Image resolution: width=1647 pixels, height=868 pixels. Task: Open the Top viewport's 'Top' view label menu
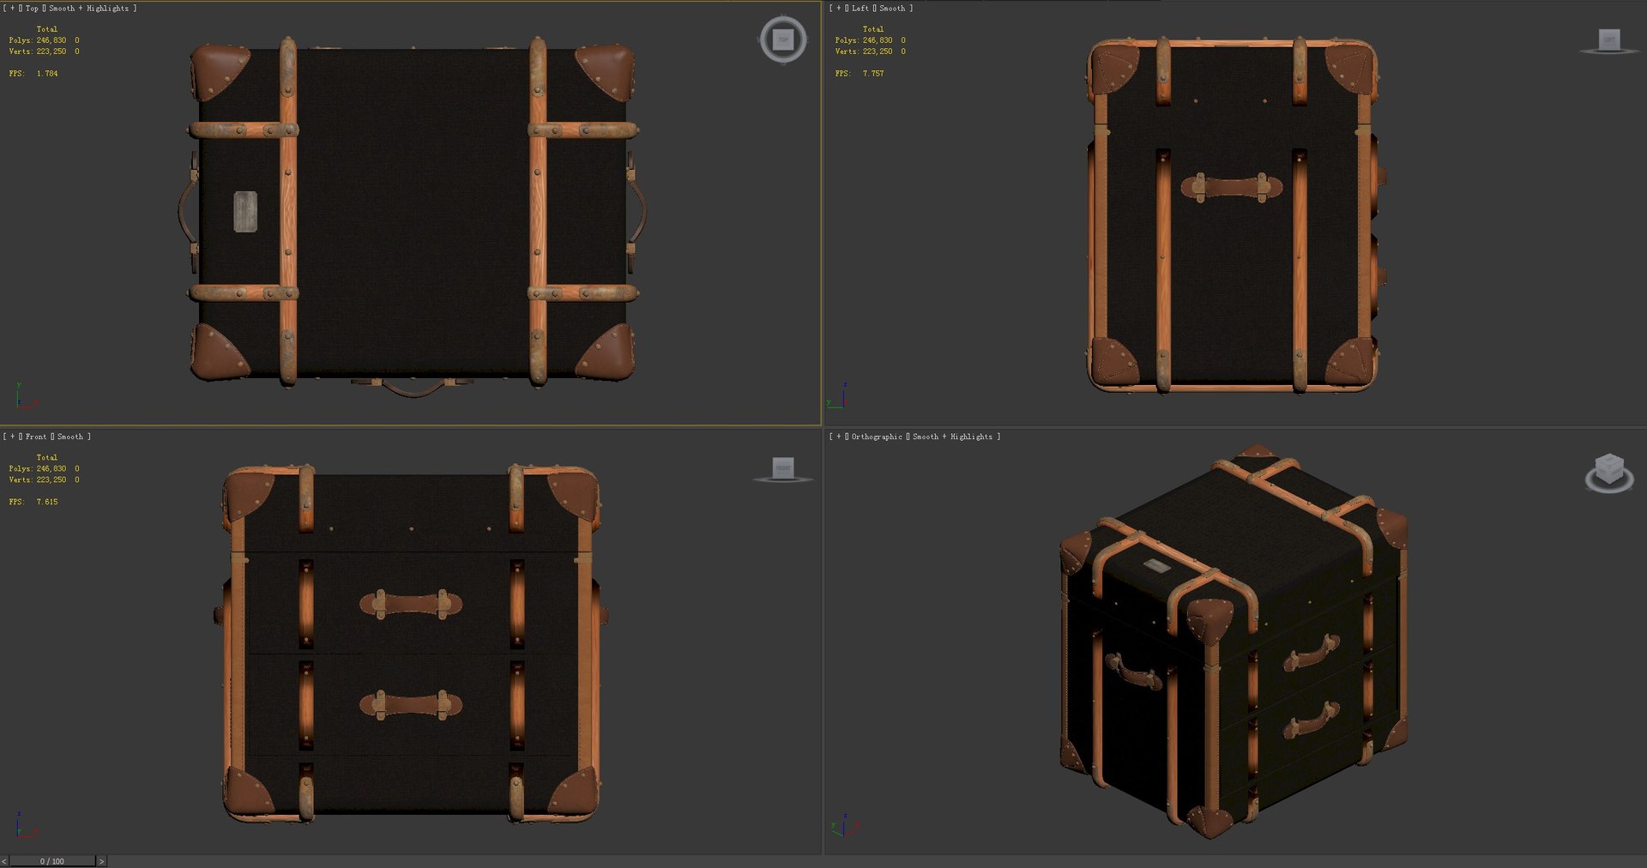(32, 9)
